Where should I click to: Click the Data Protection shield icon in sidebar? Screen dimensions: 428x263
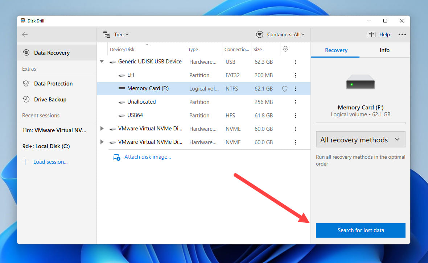(x=26, y=83)
